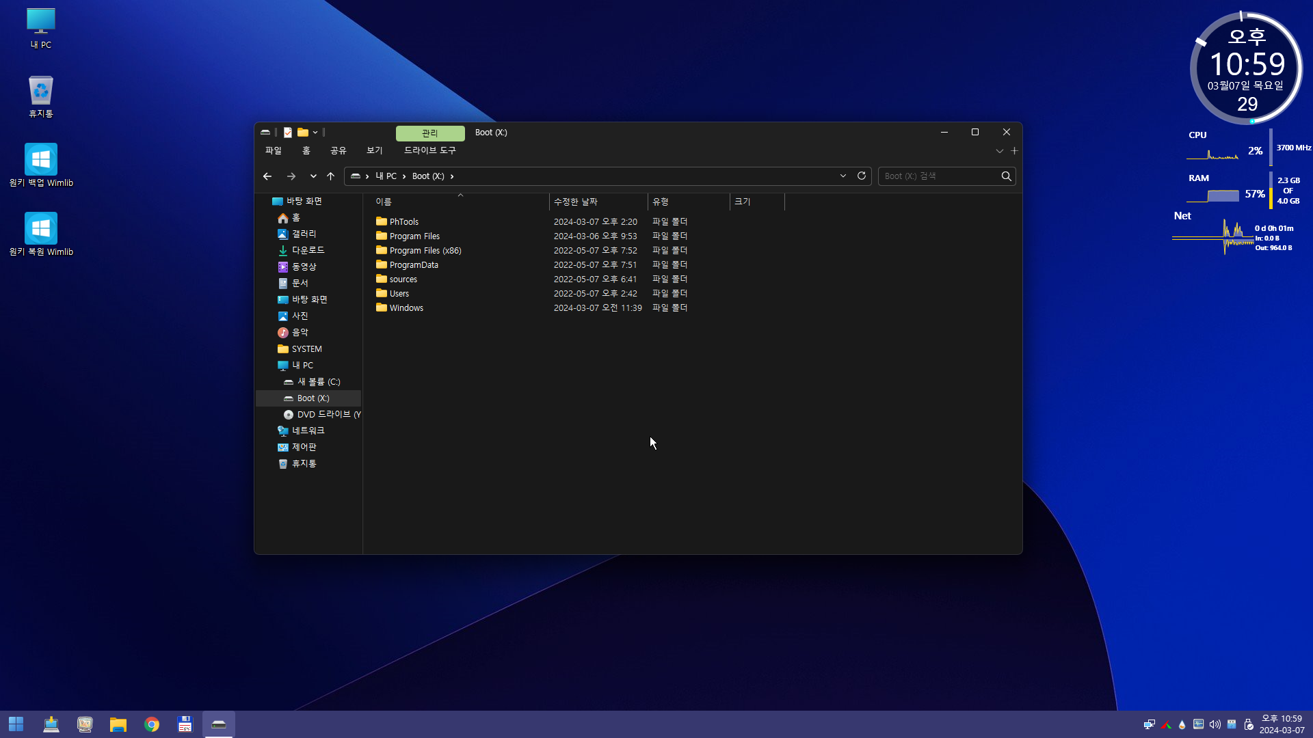Open 휴지통 in the navigation pane

[x=297, y=464]
